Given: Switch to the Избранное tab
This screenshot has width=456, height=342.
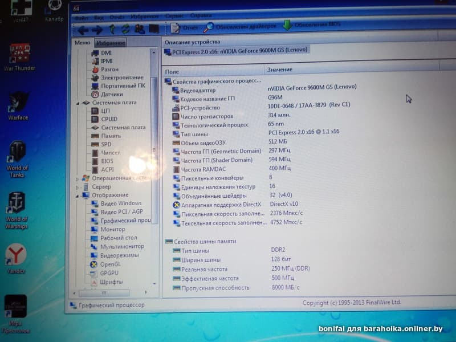Looking at the screenshot, I should [x=111, y=43].
